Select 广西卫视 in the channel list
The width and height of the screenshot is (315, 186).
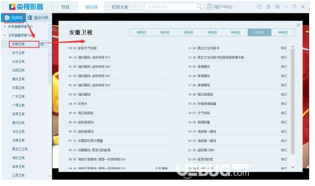pos(18,105)
